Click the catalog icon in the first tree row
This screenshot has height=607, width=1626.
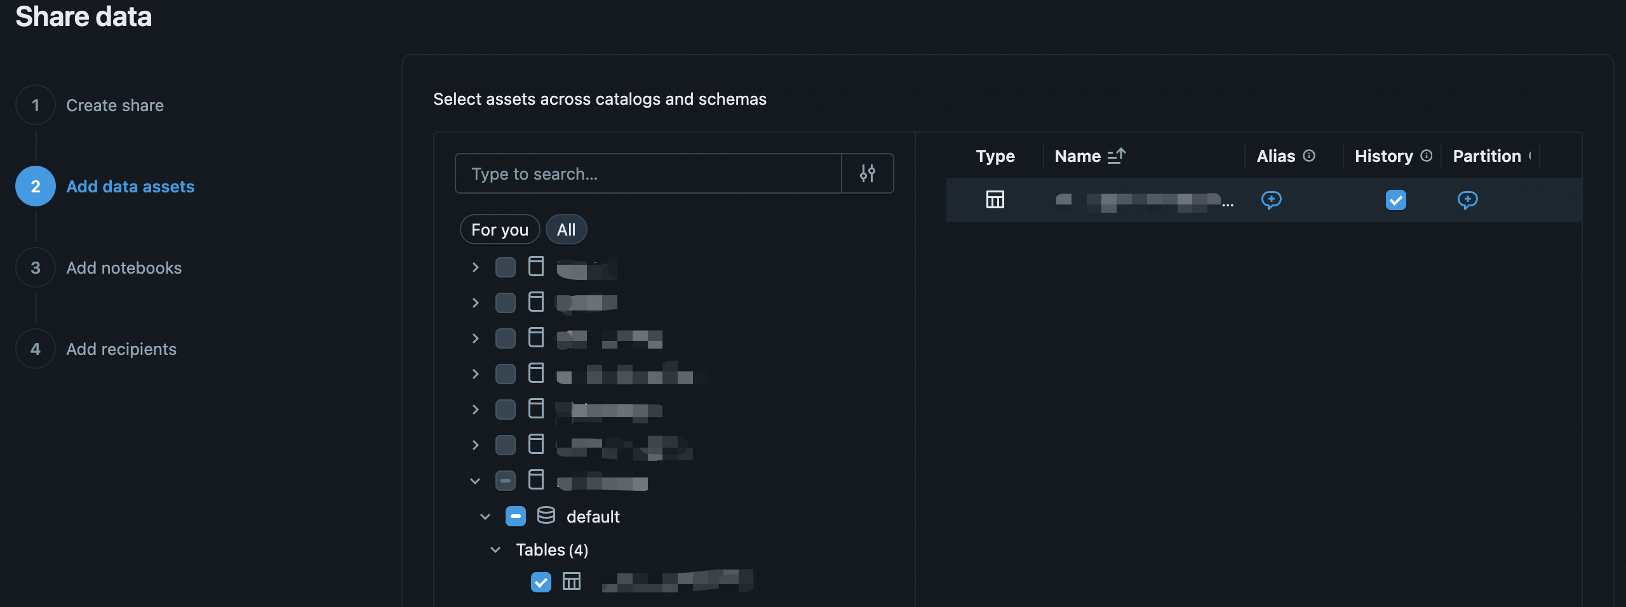[x=536, y=267]
